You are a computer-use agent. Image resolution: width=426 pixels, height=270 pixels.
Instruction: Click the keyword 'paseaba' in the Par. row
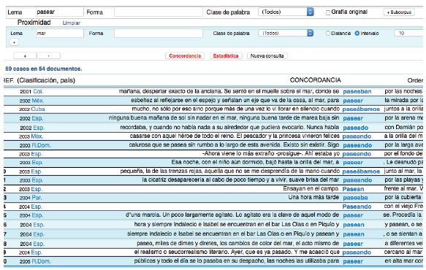pos(355,198)
